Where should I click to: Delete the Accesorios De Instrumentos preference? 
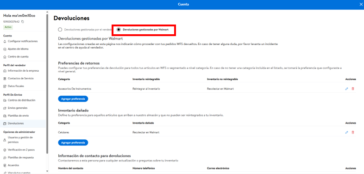point(353,89)
